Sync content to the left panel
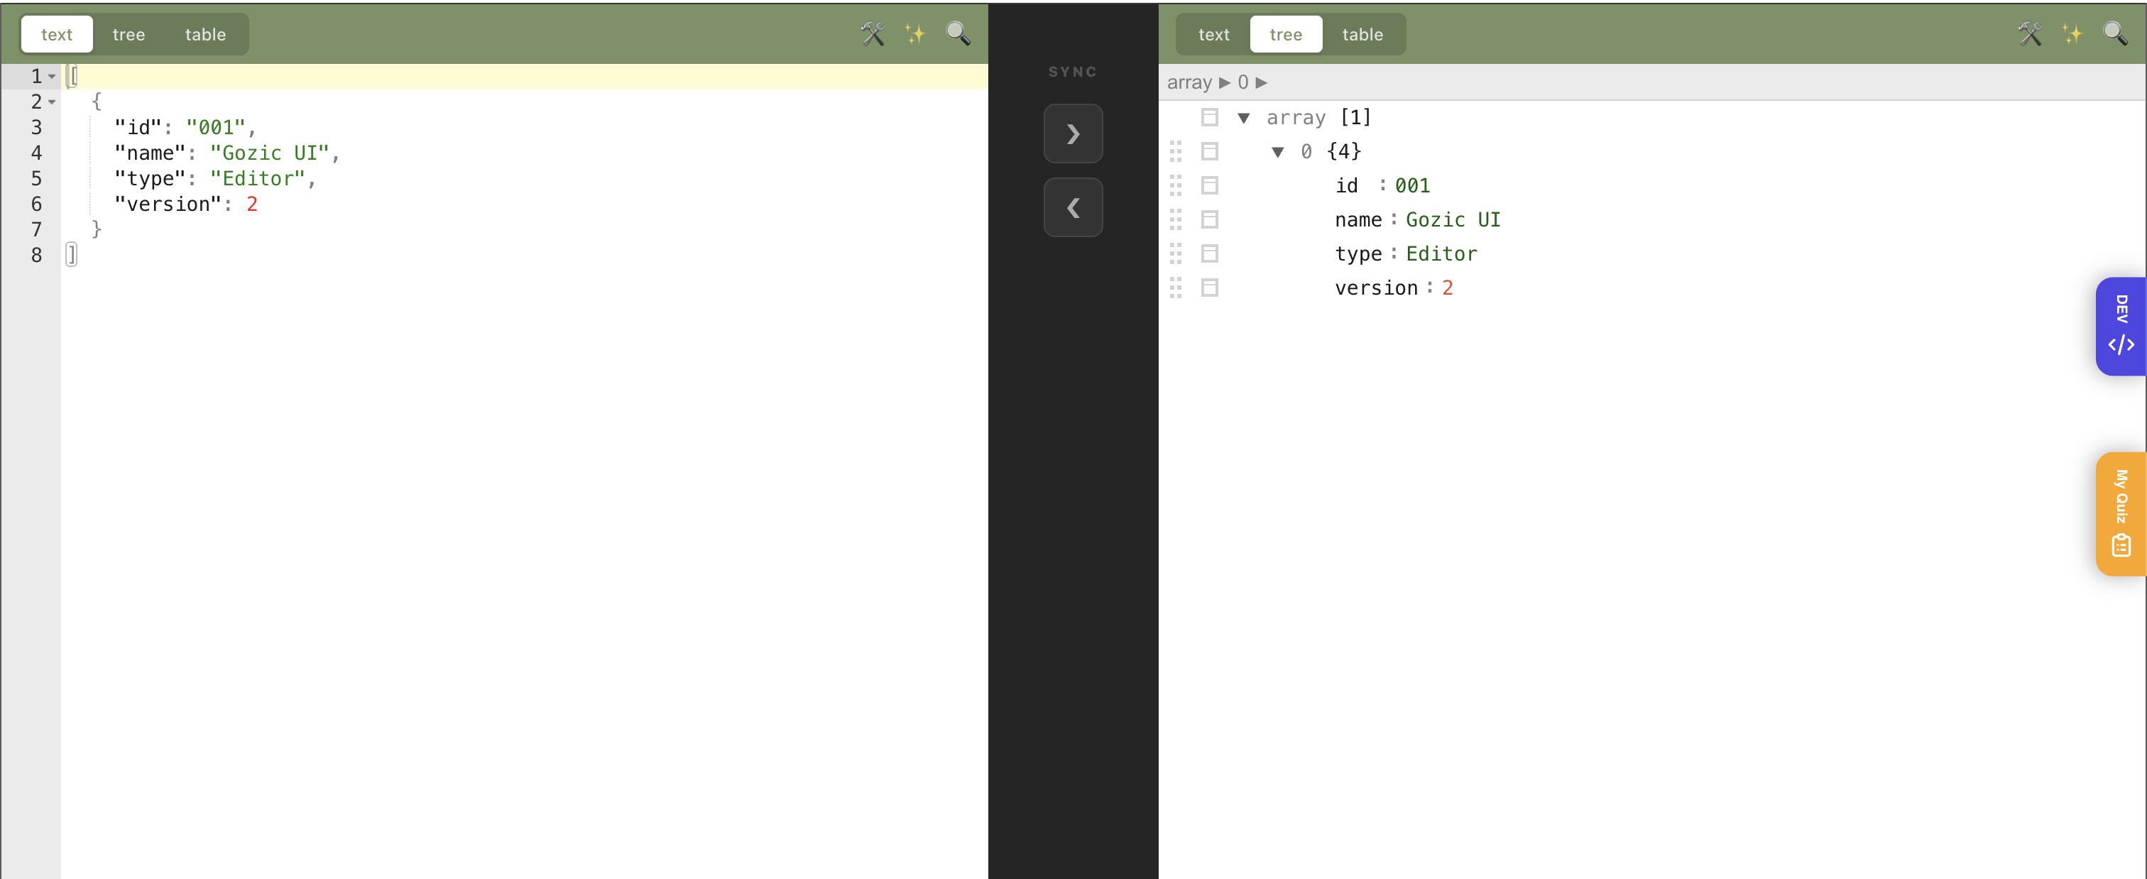2147x879 pixels. click(x=1073, y=207)
